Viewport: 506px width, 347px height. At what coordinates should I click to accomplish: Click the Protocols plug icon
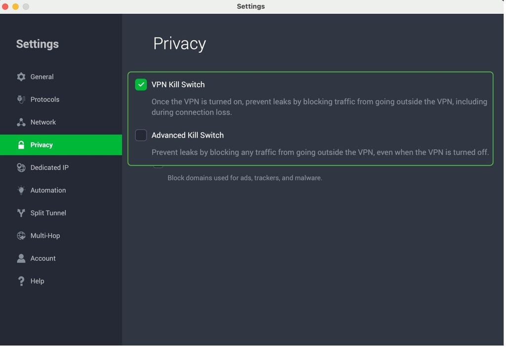[x=21, y=100]
